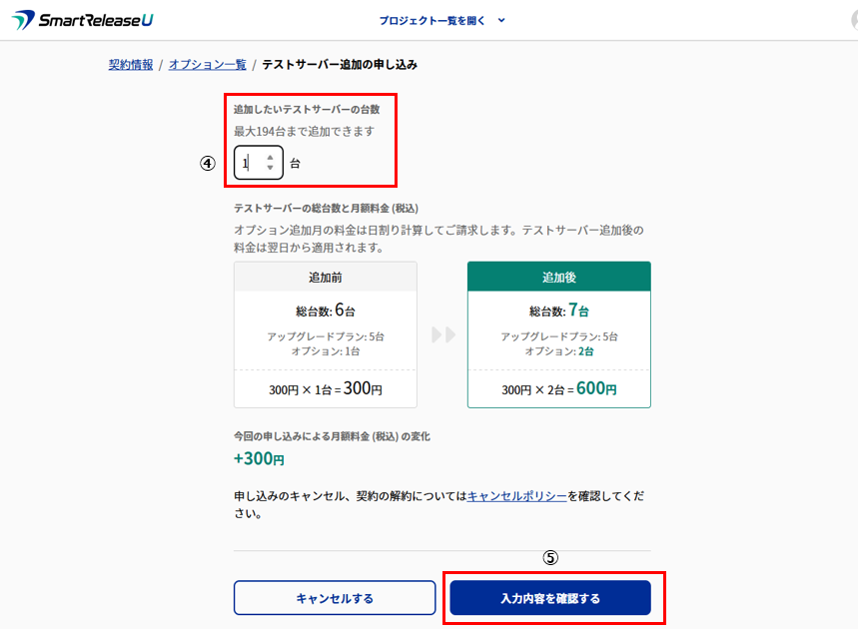Click the circled number 4 marker
858x631 pixels.
[208, 163]
